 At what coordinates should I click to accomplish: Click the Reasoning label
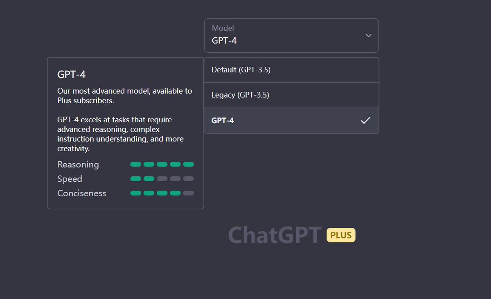[78, 164]
